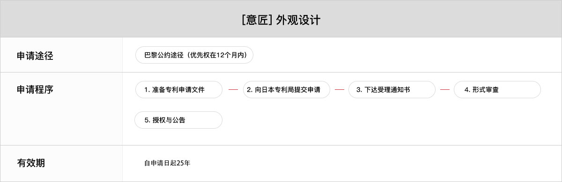Click the 申请途径 row label

point(35,56)
